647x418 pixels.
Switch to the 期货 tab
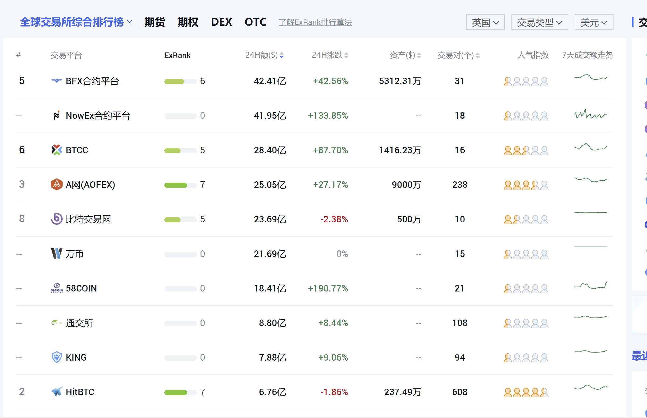155,22
